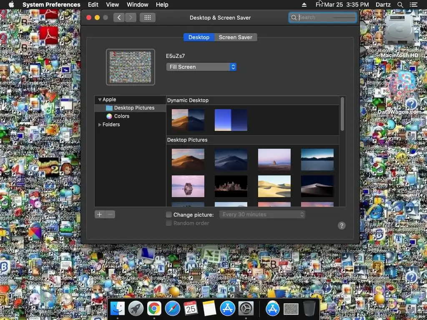The width and height of the screenshot is (427, 320).
Task: Select the bright sand dunes picture
Action: [274, 186]
